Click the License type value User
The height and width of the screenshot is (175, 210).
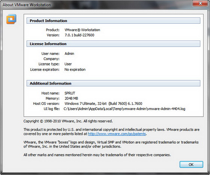pos(68,64)
